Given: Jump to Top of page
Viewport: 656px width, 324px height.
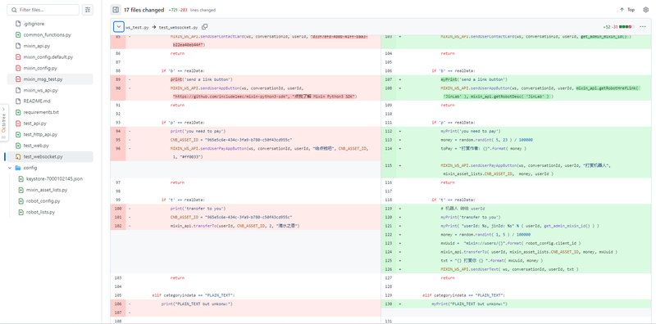Looking at the screenshot, I should (627, 10).
